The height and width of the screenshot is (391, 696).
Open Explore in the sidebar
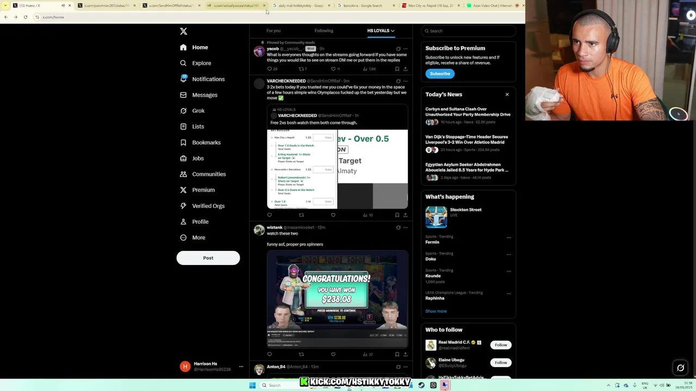coord(195,63)
